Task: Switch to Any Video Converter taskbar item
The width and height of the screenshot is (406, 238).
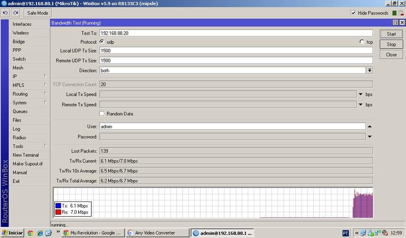Action: pyautogui.click(x=158, y=233)
